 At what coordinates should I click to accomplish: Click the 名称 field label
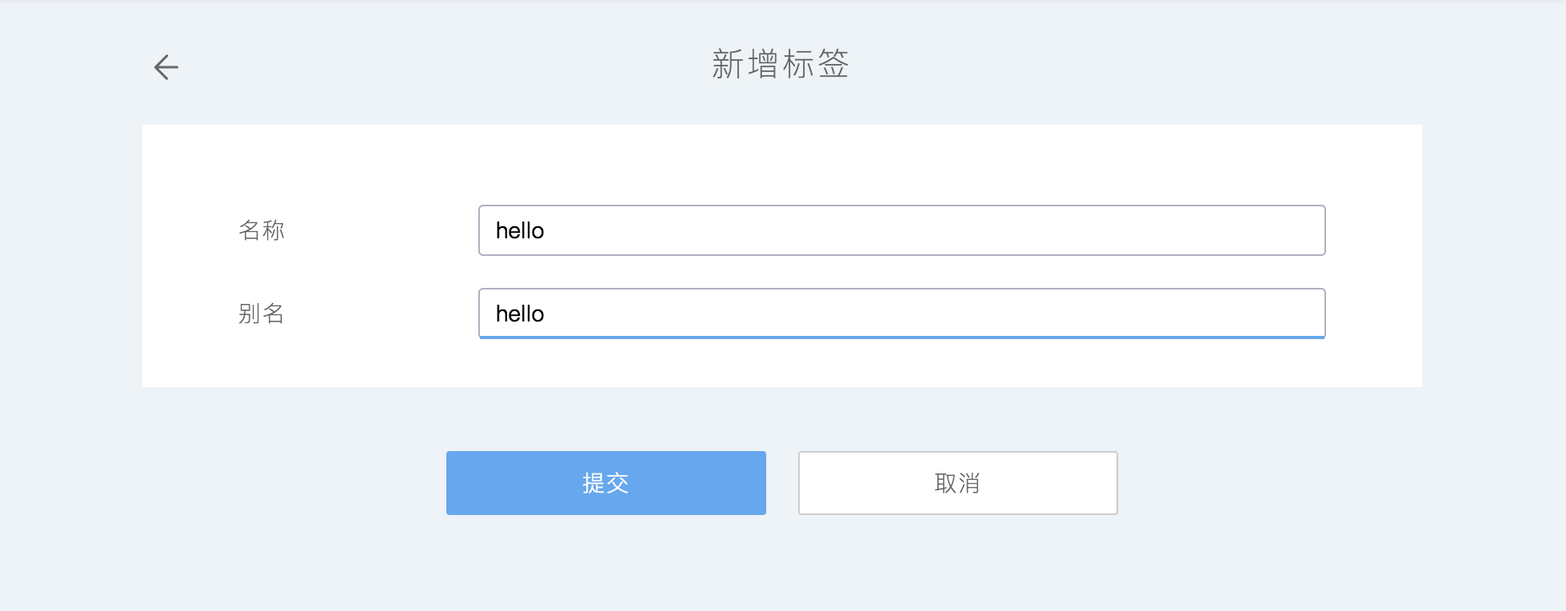(262, 230)
